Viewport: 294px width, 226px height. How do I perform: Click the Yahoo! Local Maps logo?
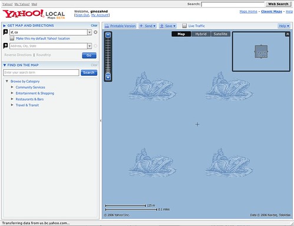[34, 14]
